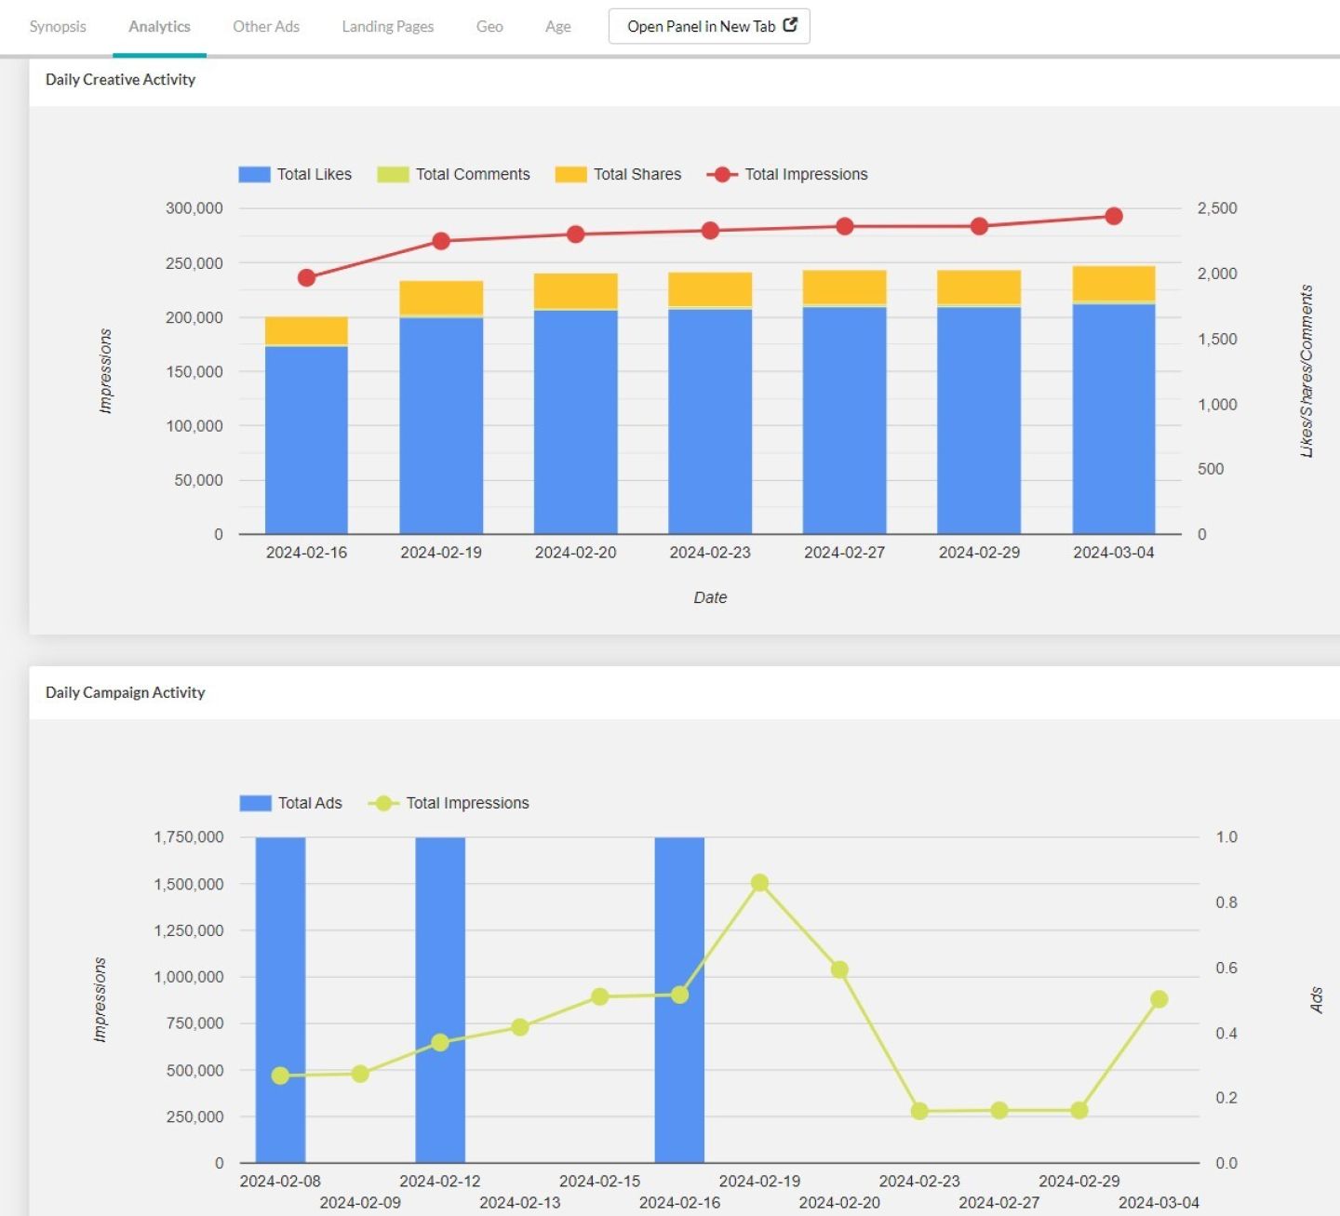Screen dimensions: 1340x1216
Task: Go to the Landing Pages tab
Action: [x=387, y=26]
